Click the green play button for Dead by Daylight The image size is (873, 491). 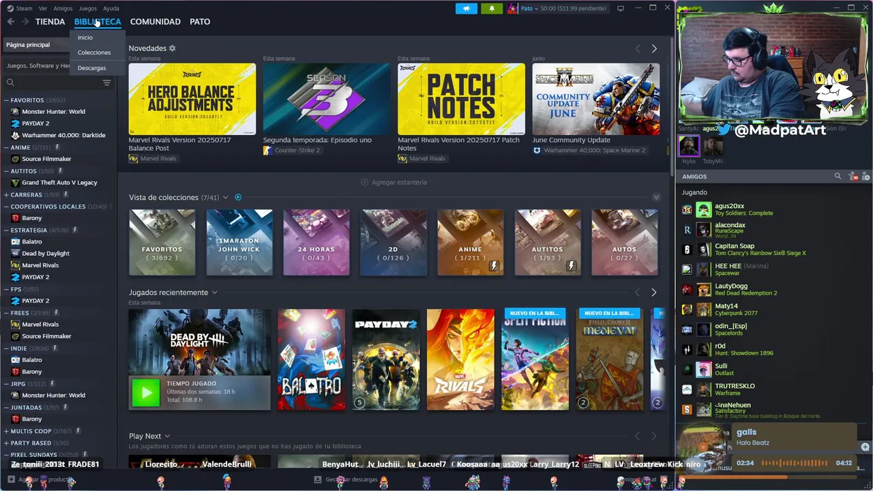(x=145, y=393)
